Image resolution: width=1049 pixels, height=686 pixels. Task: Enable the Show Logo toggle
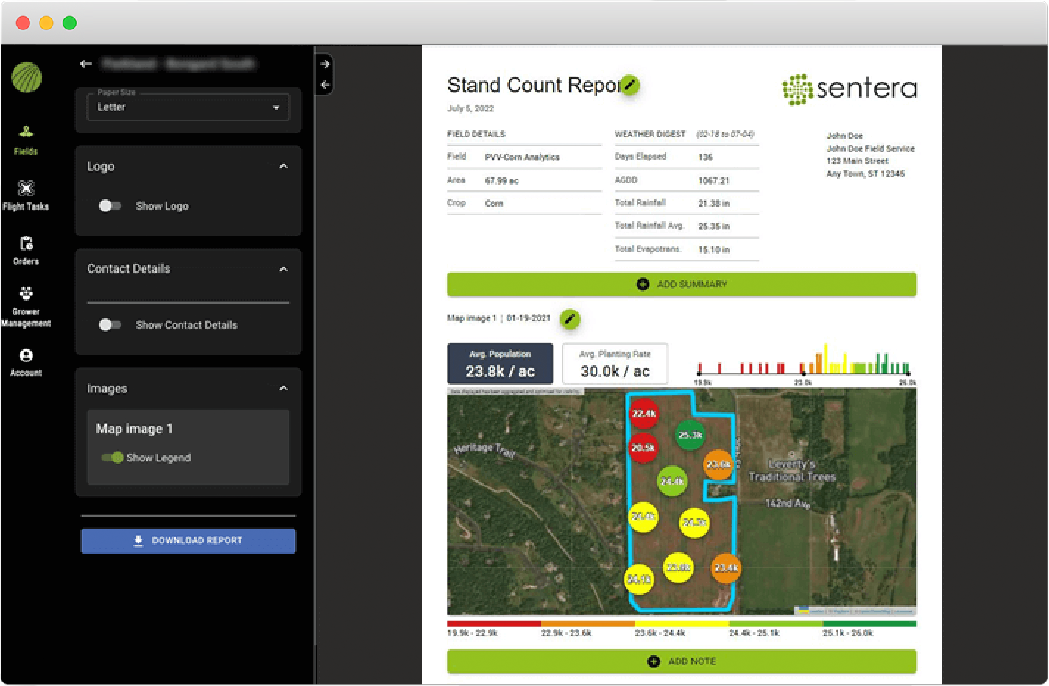coord(110,206)
